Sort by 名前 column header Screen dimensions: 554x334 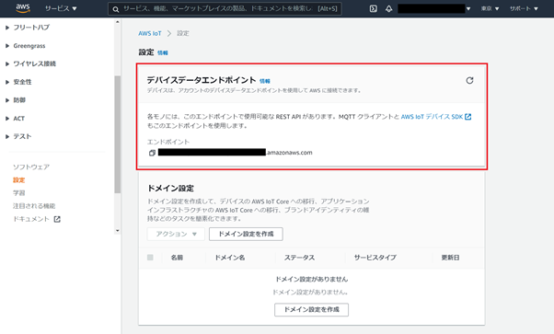177,258
